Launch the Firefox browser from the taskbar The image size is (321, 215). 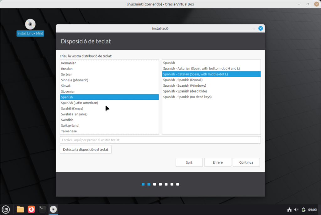(x=31, y=209)
